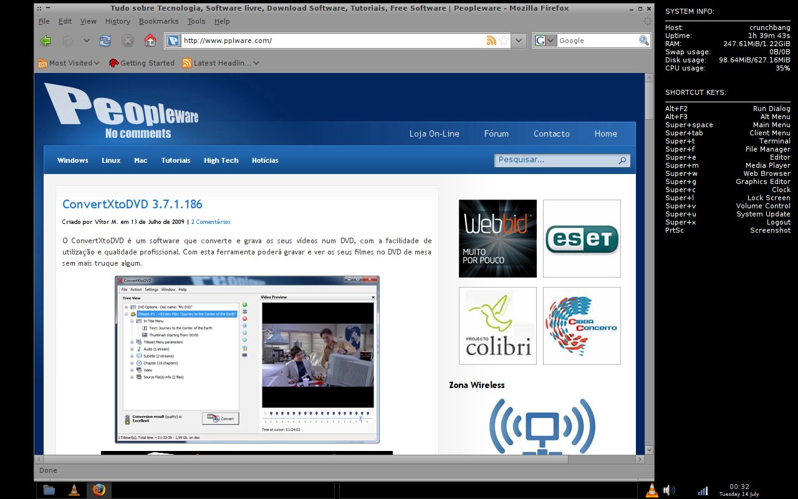Select the Tutoriais category tab

tap(176, 160)
